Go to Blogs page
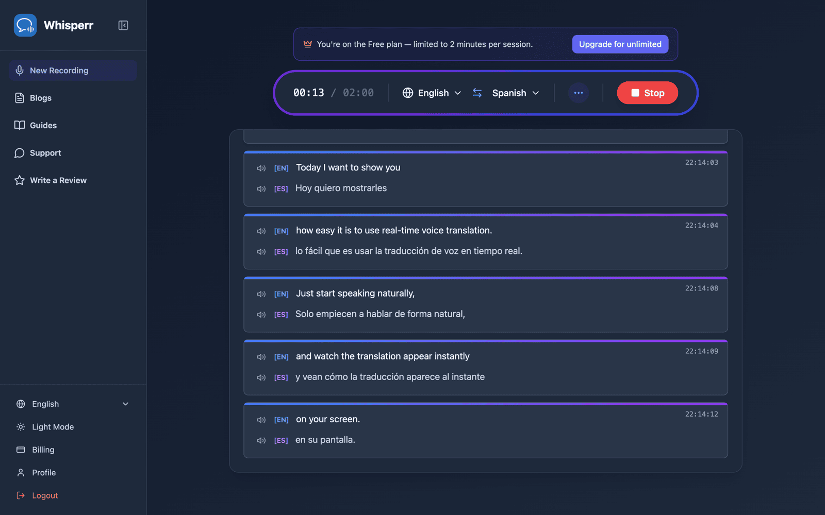 point(73,98)
